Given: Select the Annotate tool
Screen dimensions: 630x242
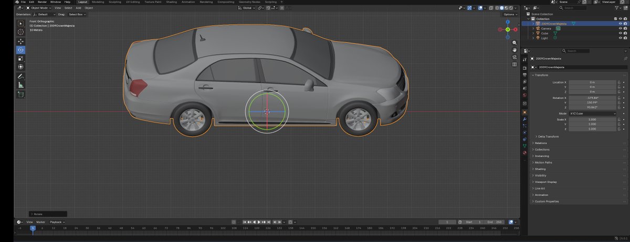Looking at the screenshot, I should (x=20, y=76).
